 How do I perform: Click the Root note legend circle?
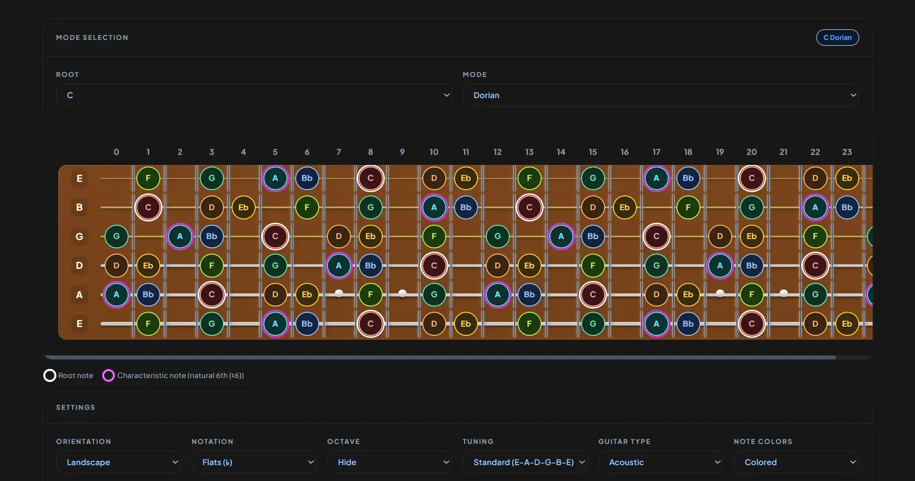pos(50,376)
